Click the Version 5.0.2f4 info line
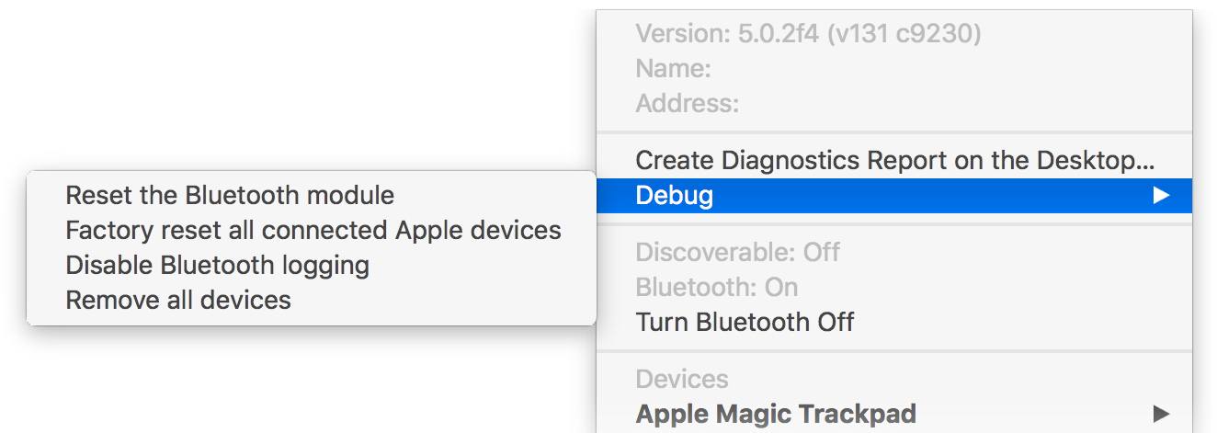Image resolution: width=1217 pixels, height=433 pixels. point(808,34)
